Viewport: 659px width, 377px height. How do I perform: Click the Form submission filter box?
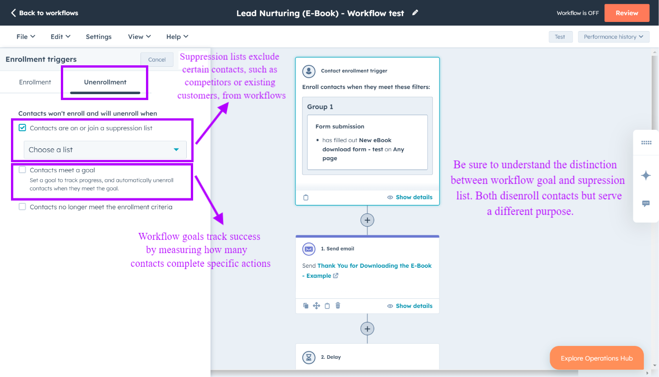367,142
